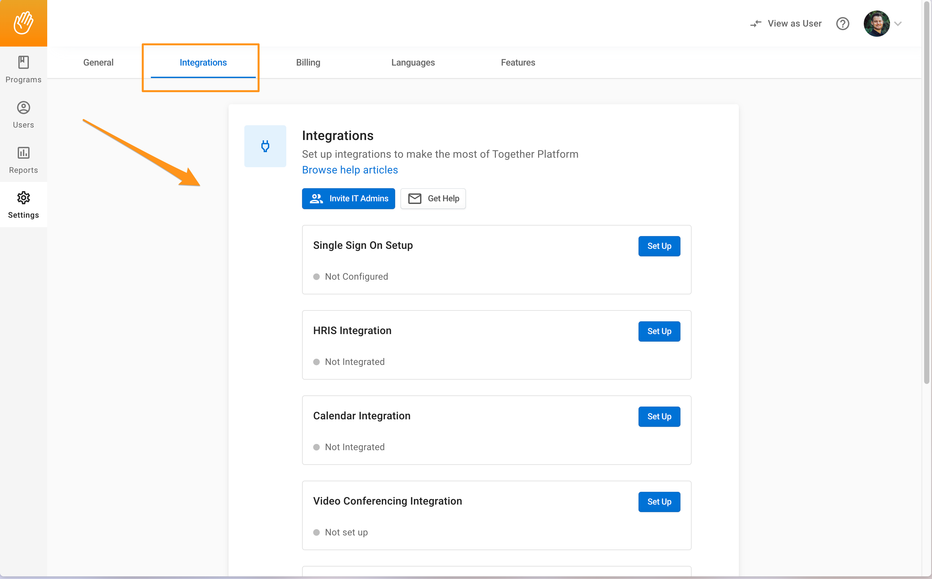
Task: Open the Languages tab
Action: coord(413,62)
